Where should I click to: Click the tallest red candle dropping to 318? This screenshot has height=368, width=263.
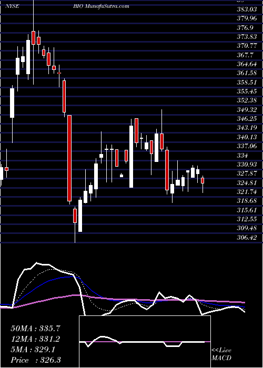69,158
